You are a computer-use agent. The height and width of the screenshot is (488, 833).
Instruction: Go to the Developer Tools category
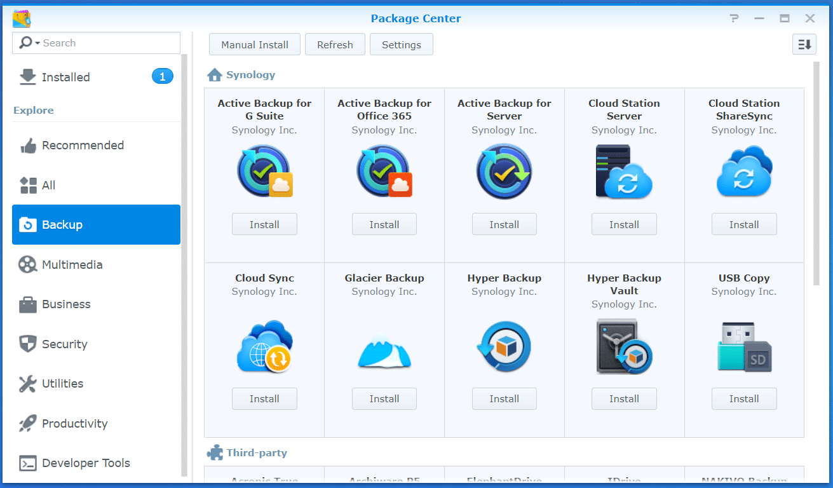coord(86,463)
